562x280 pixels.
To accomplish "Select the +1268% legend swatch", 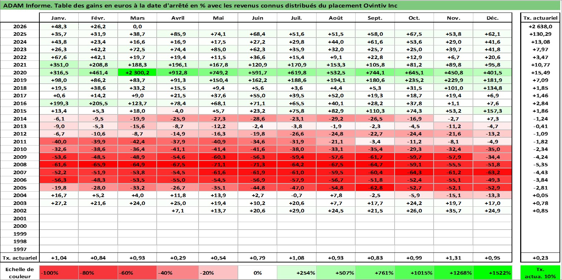I will [x=453, y=272].
